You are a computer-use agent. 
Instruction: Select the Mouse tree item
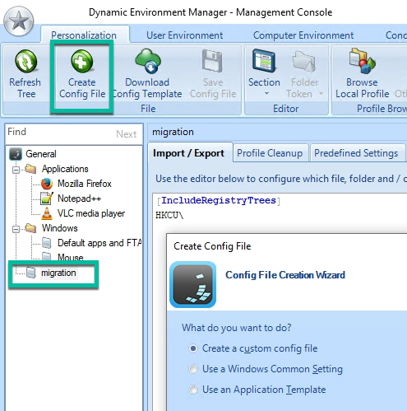(x=71, y=257)
